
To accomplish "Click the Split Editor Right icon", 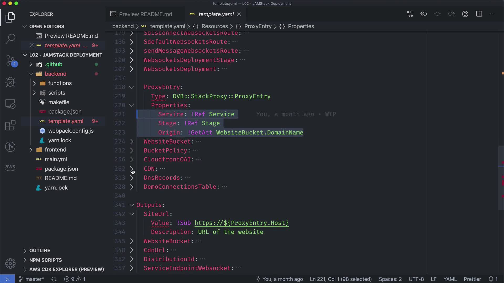I will pos(479,14).
